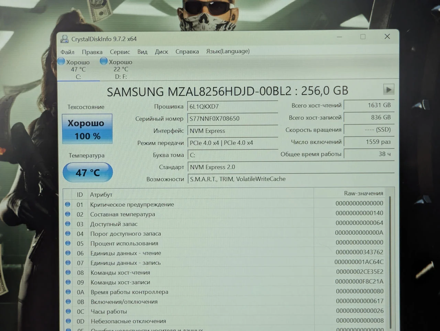This screenshot has width=440, height=331.
Task: Click status dot of attribute 06 row
Action: pos(68,253)
